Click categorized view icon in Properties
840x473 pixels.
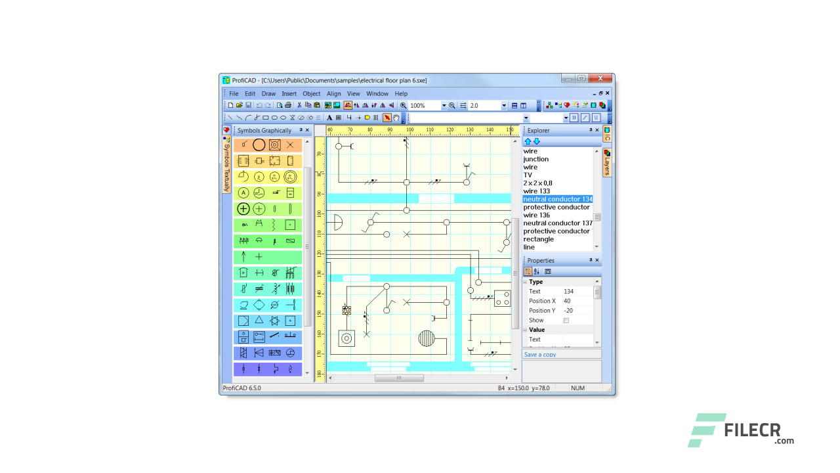click(528, 271)
